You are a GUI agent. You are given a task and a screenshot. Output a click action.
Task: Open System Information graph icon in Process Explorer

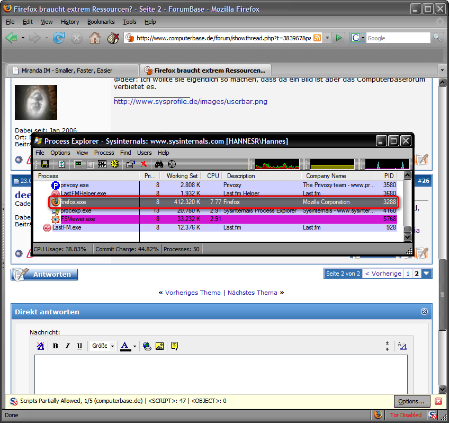[x=78, y=164]
